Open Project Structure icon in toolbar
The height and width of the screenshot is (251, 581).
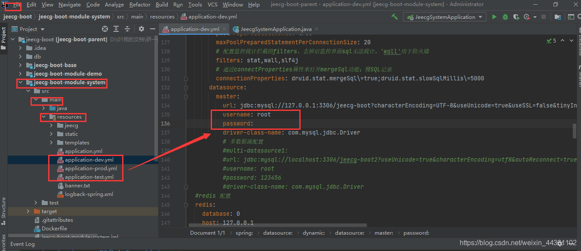[x=557, y=17]
